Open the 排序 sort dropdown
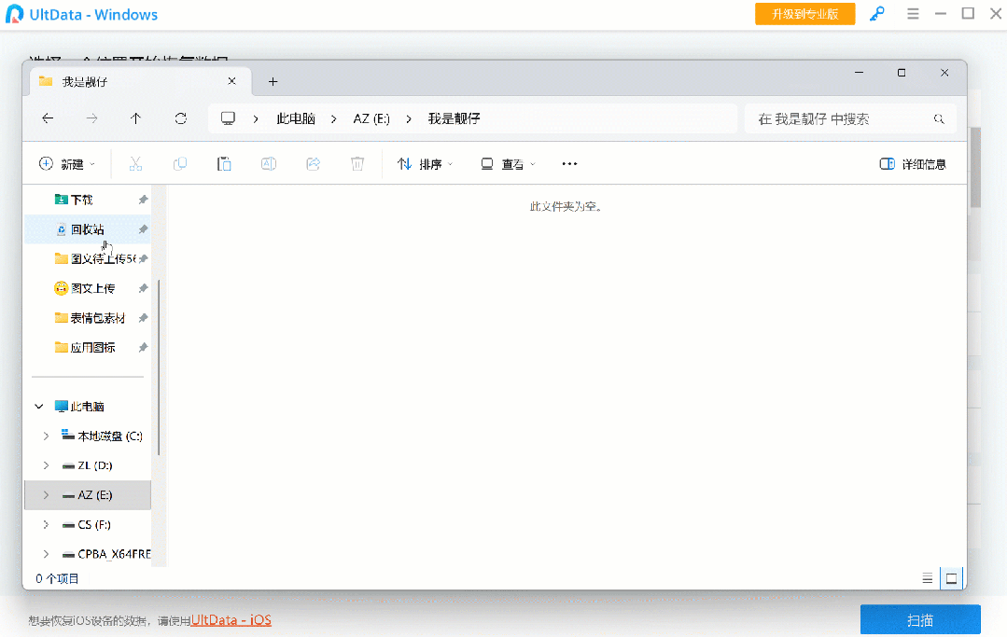 click(x=425, y=164)
